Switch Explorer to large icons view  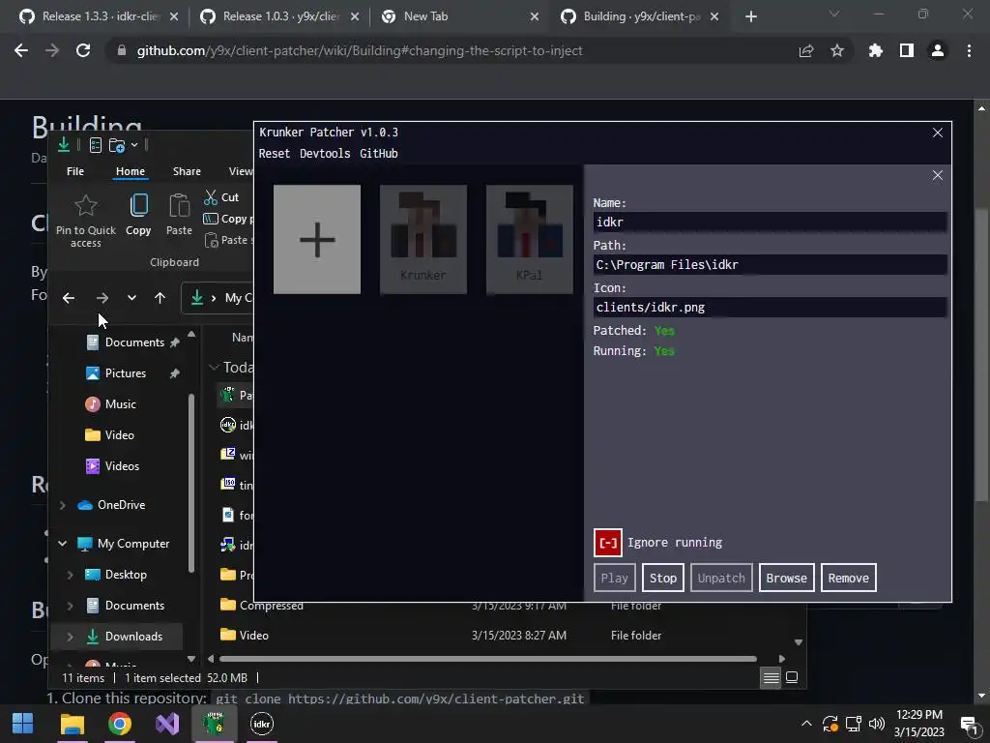point(792,678)
